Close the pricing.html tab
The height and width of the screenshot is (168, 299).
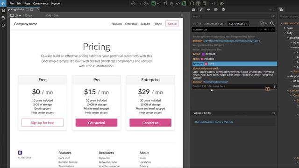pos(38,9)
